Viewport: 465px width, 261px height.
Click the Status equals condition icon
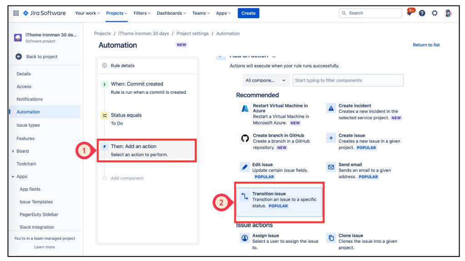pos(104,116)
